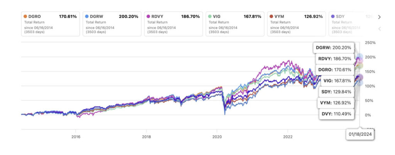Select the DGRW 200.20% legend card
The width and height of the screenshot is (395, 155).
[x=112, y=24]
